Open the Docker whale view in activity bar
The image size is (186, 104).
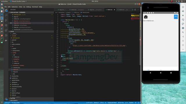6,40
